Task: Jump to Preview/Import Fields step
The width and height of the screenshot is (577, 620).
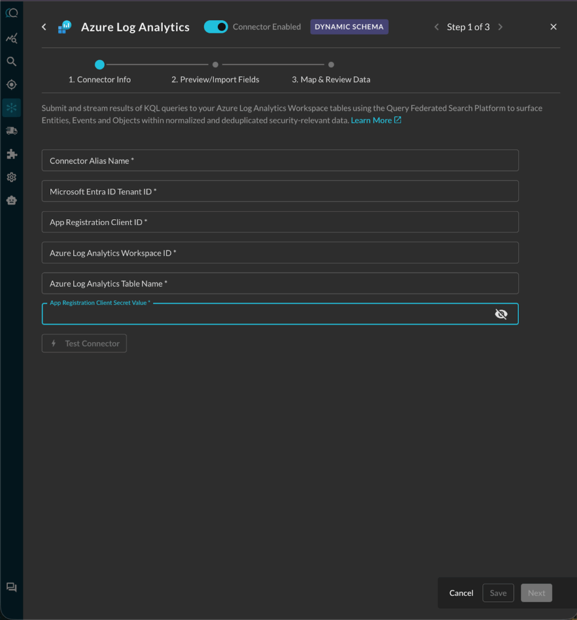Action: (215, 79)
